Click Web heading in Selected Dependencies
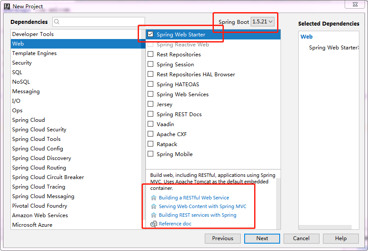Image resolution: width=368 pixels, height=251 pixels. [x=307, y=37]
